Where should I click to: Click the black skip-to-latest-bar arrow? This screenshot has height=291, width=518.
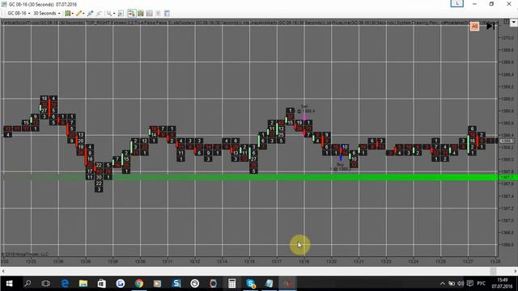490,26
